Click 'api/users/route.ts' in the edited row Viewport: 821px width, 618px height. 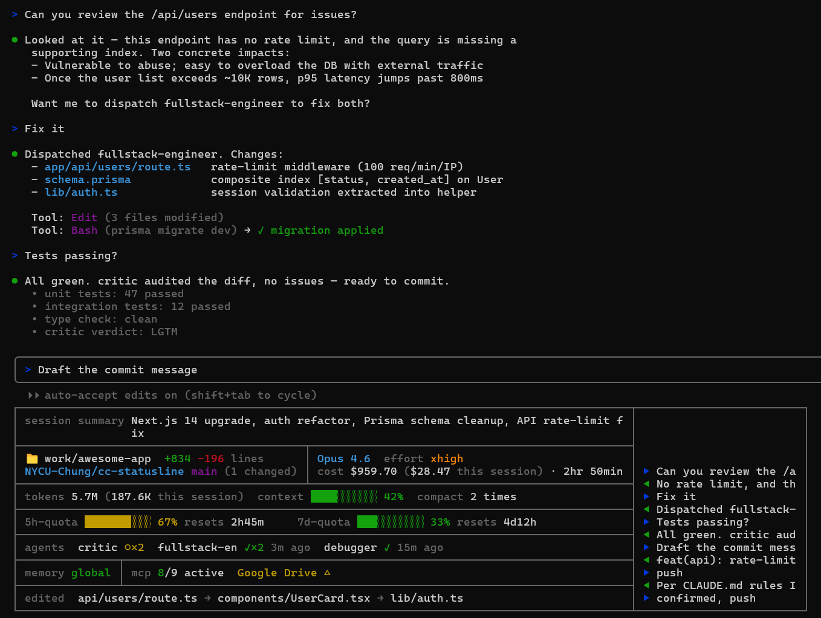coord(137,598)
